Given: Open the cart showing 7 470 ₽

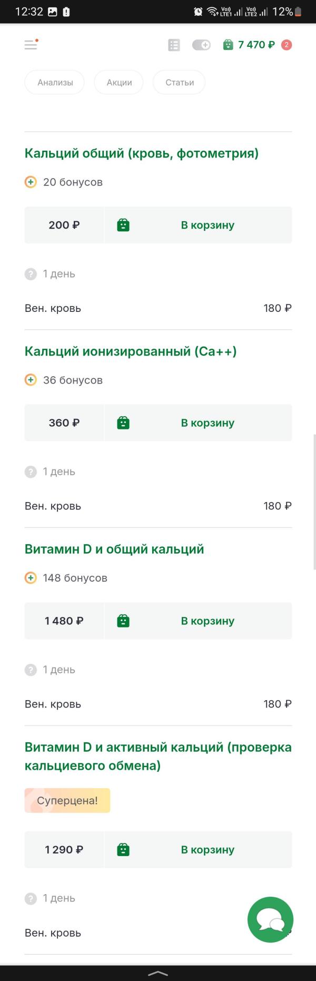Looking at the screenshot, I should click(249, 45).
